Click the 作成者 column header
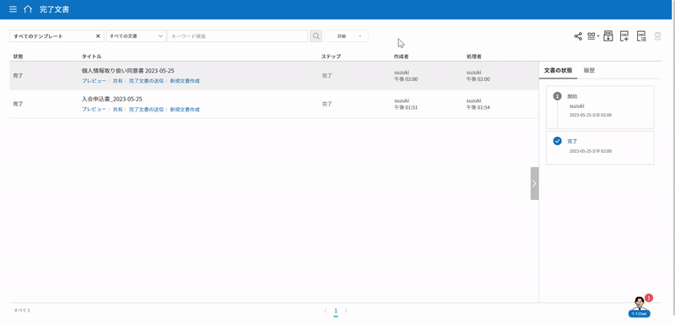 click(x=401, y=57)
